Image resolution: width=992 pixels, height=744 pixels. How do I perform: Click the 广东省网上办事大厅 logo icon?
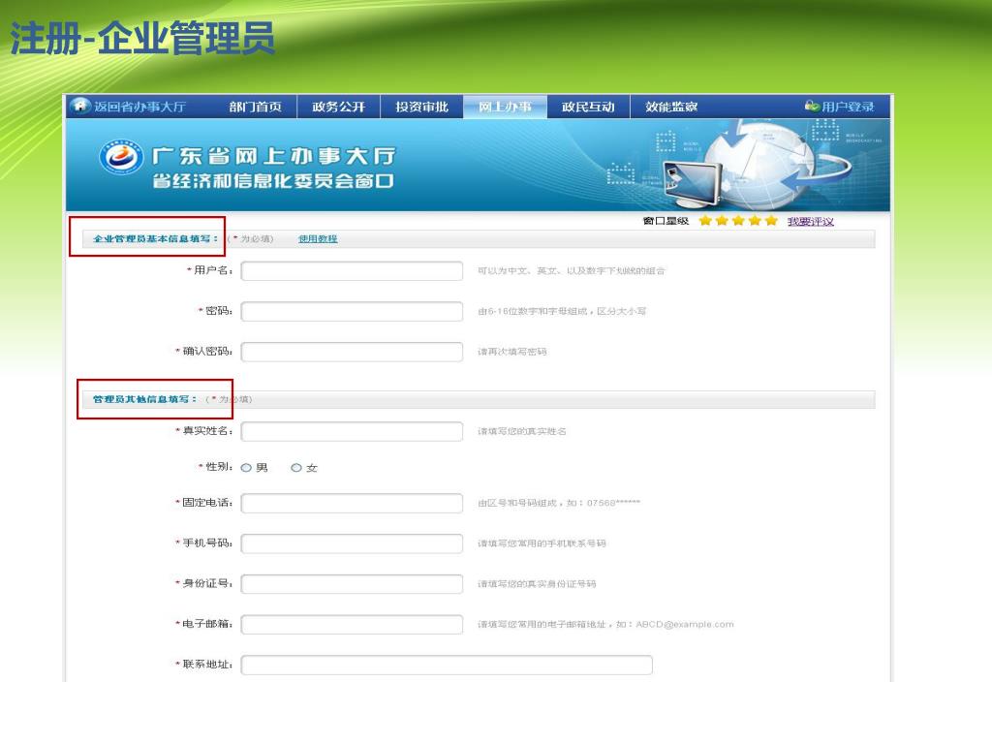[121, 156]
